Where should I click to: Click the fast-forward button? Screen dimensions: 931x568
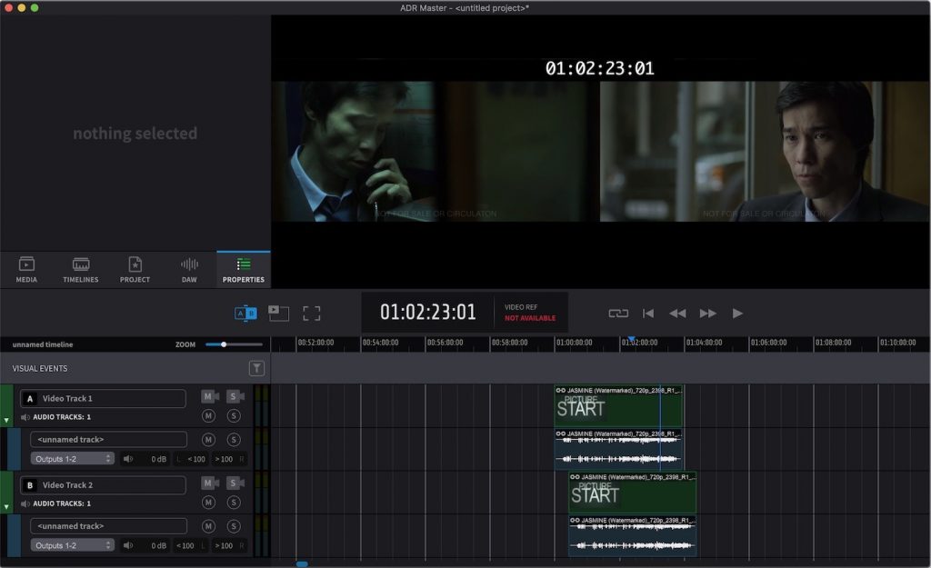[707, 313]
